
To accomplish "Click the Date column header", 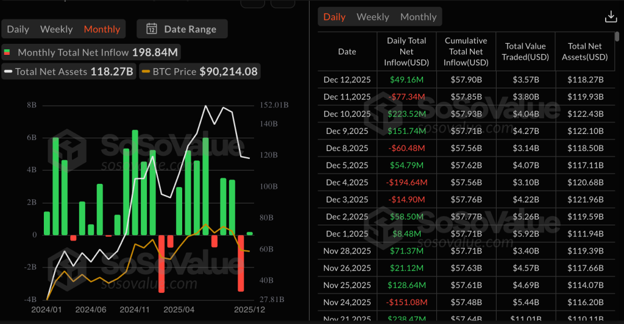I will point(347,52).
